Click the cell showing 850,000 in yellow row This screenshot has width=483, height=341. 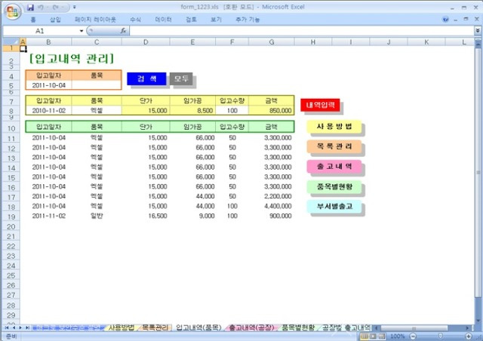coord(272,111)
